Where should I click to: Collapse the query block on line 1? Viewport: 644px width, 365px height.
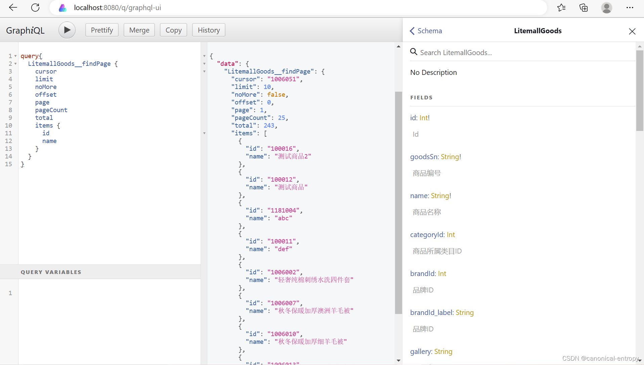point(15,56)
